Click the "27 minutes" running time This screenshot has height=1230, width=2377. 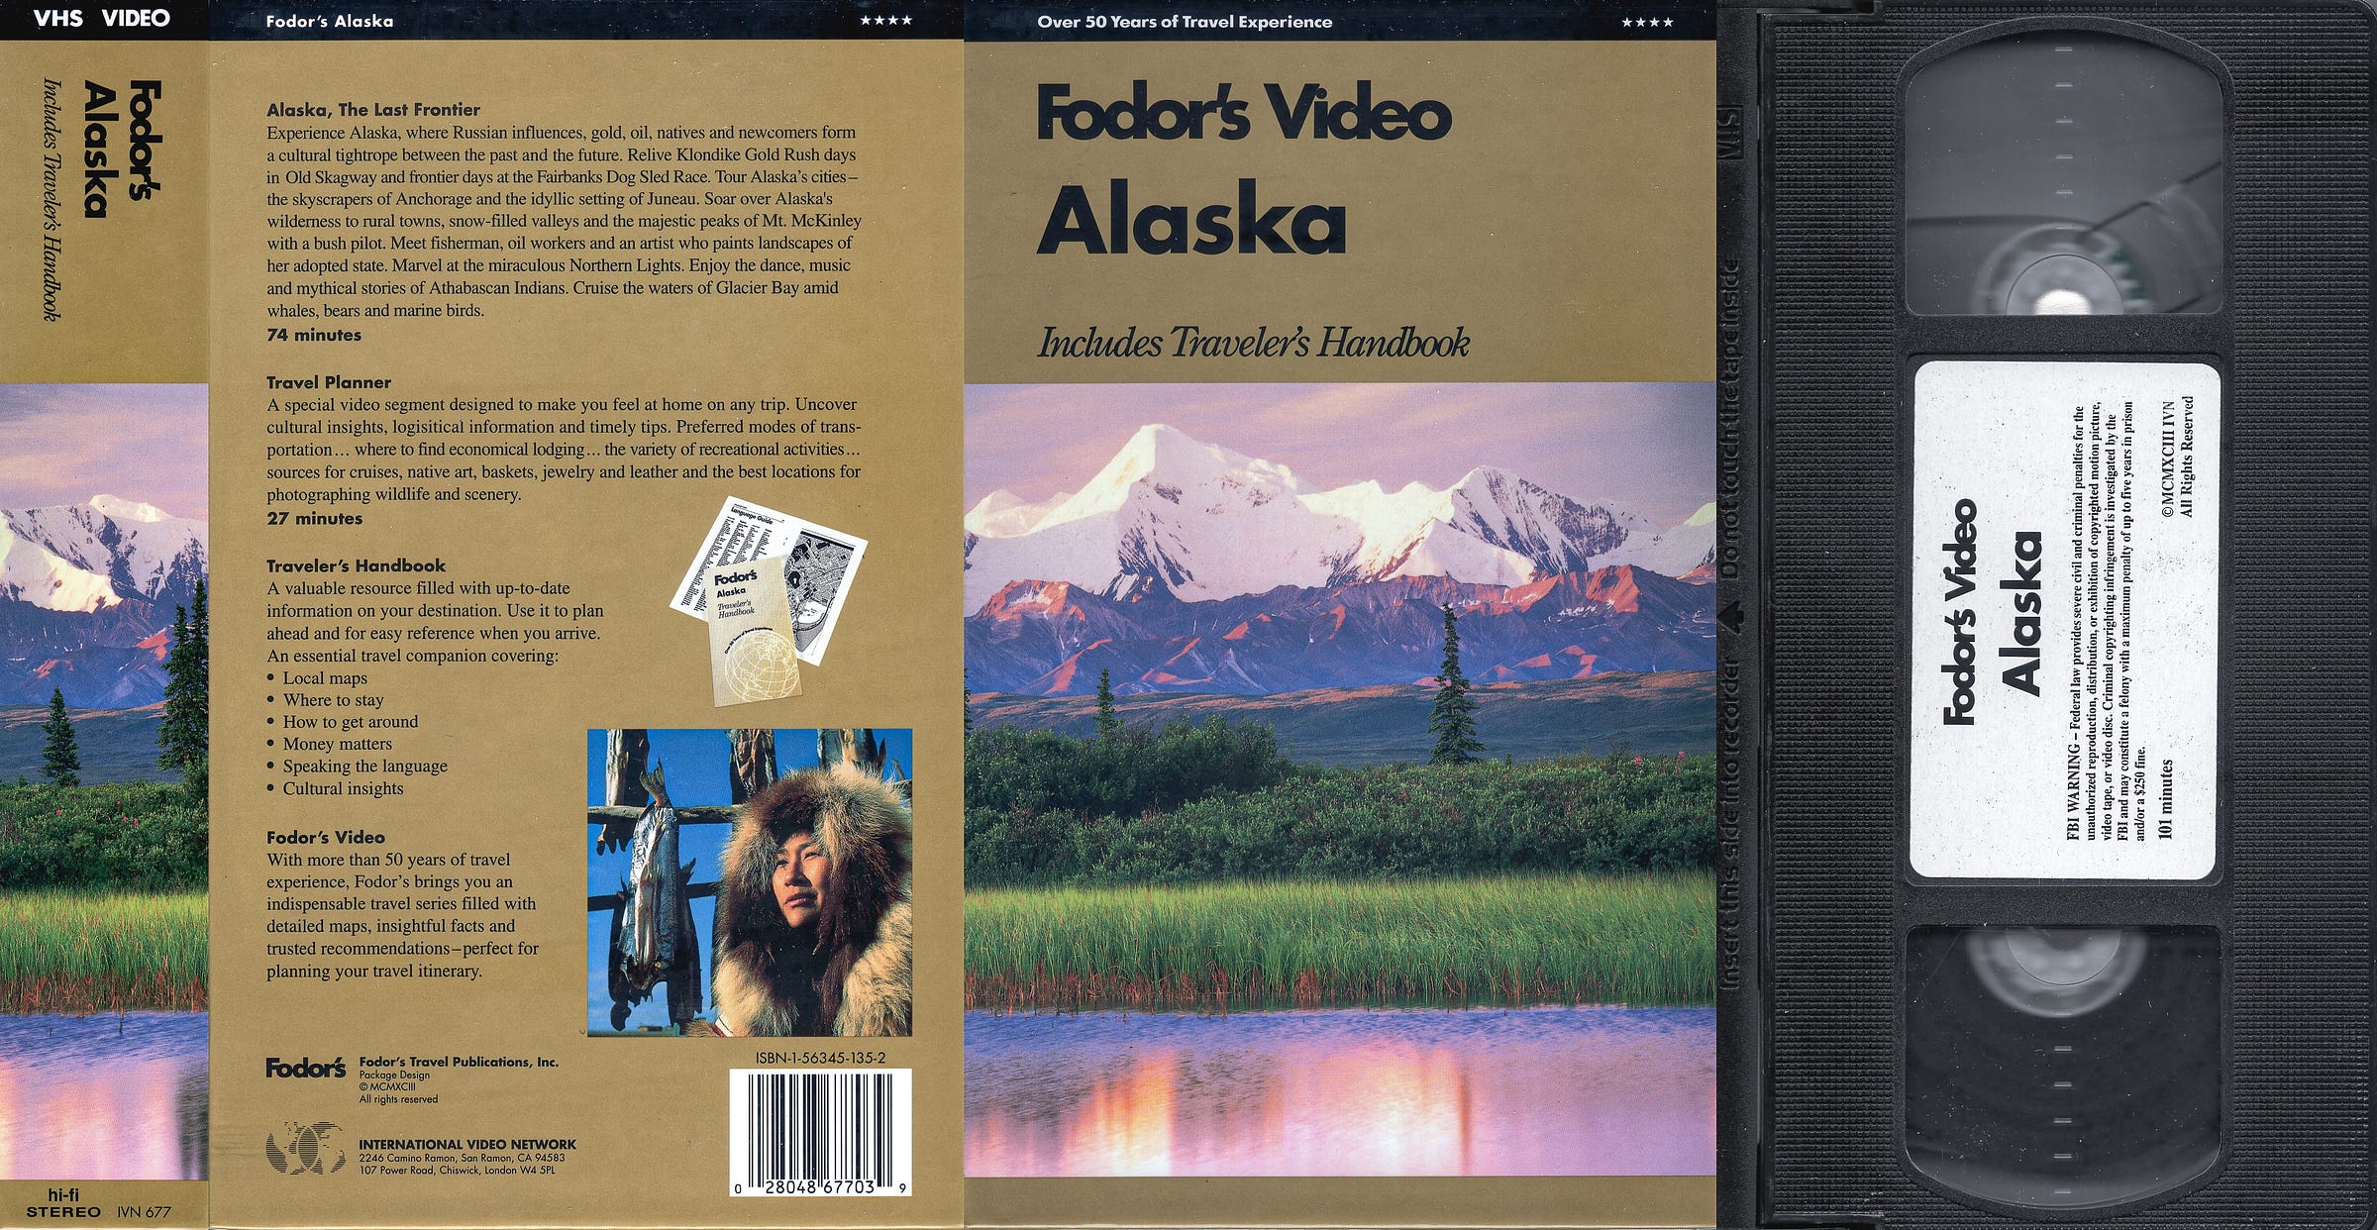click(x=315, y=518)
